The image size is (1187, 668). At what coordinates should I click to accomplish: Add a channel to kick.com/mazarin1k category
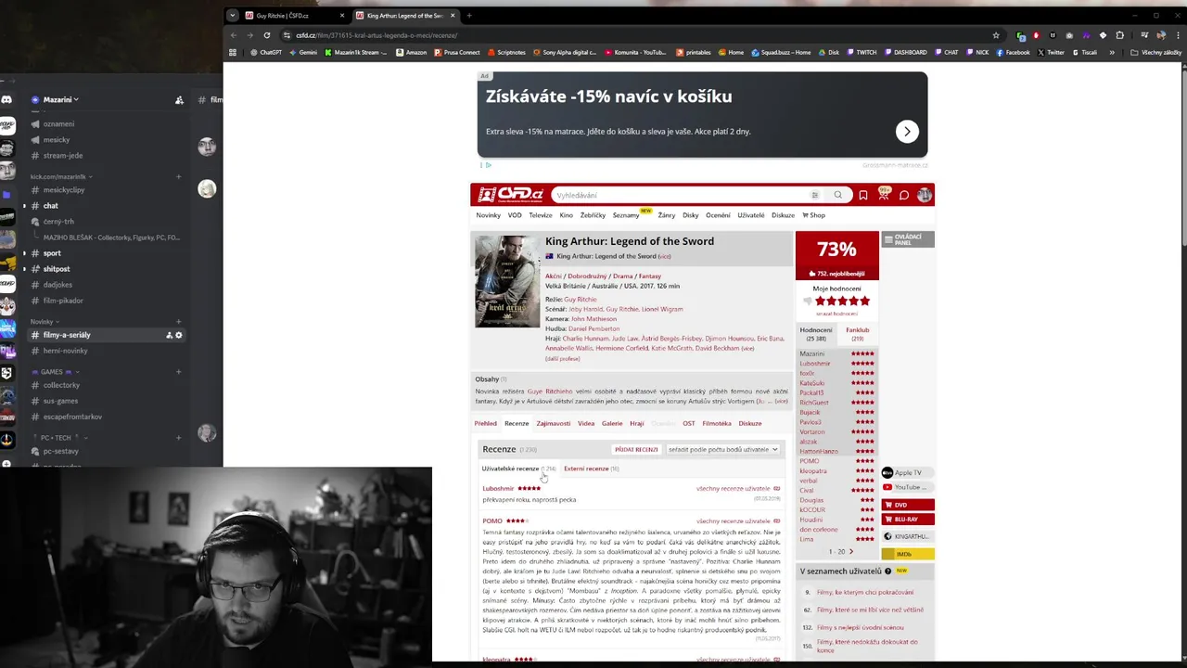(x=178, y=176)
